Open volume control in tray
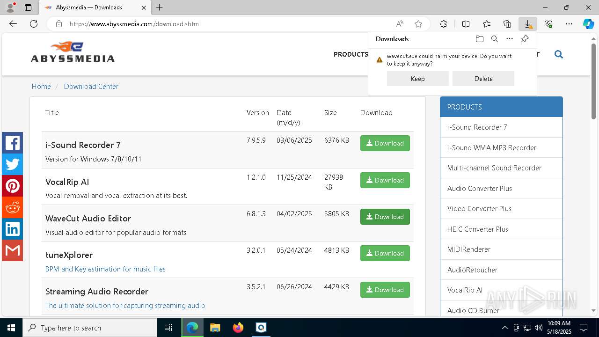 [x=538, y=328]
